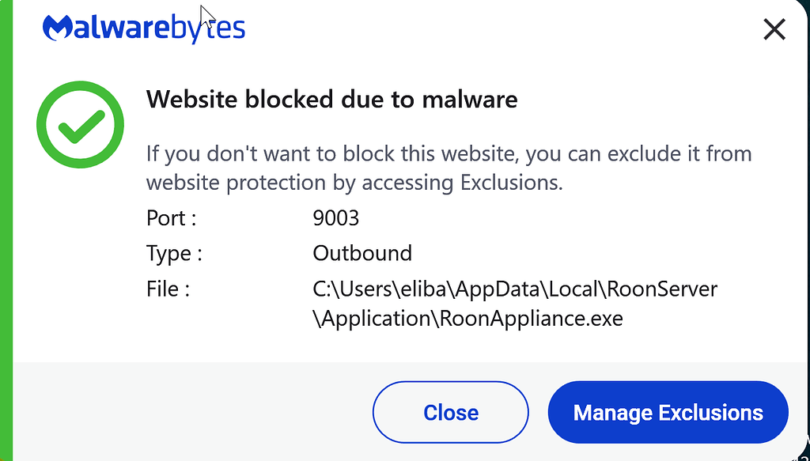Select the 'Type :' label

pyautogui.click(x=174, y=254)
